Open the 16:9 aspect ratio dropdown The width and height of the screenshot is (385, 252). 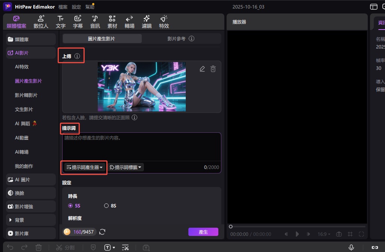coord(324,234)
